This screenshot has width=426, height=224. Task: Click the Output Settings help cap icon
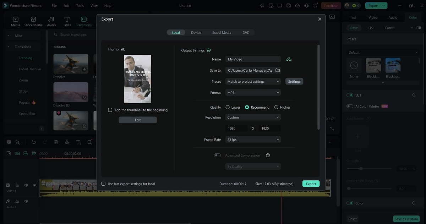pyautogui.click(x=209, y=50)
